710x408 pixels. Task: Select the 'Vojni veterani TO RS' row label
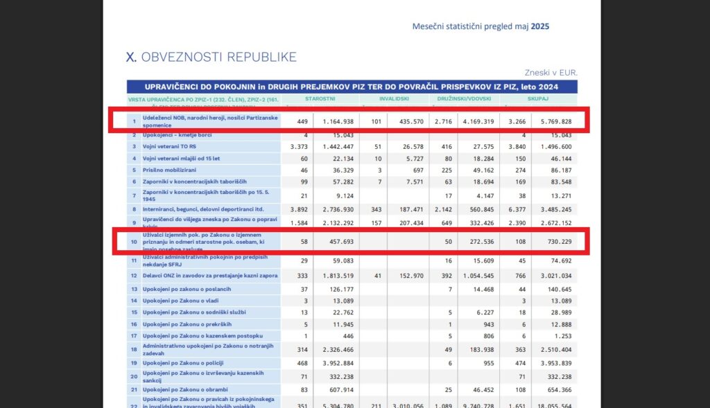(171, 147)
